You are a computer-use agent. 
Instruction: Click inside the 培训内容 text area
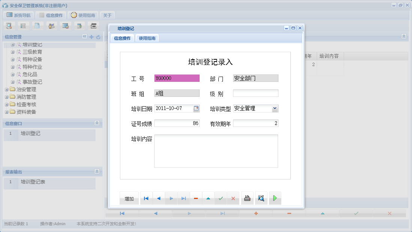[x=216, y=150]
